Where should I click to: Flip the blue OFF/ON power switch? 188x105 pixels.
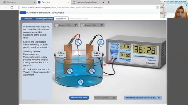tap(114, 51)
